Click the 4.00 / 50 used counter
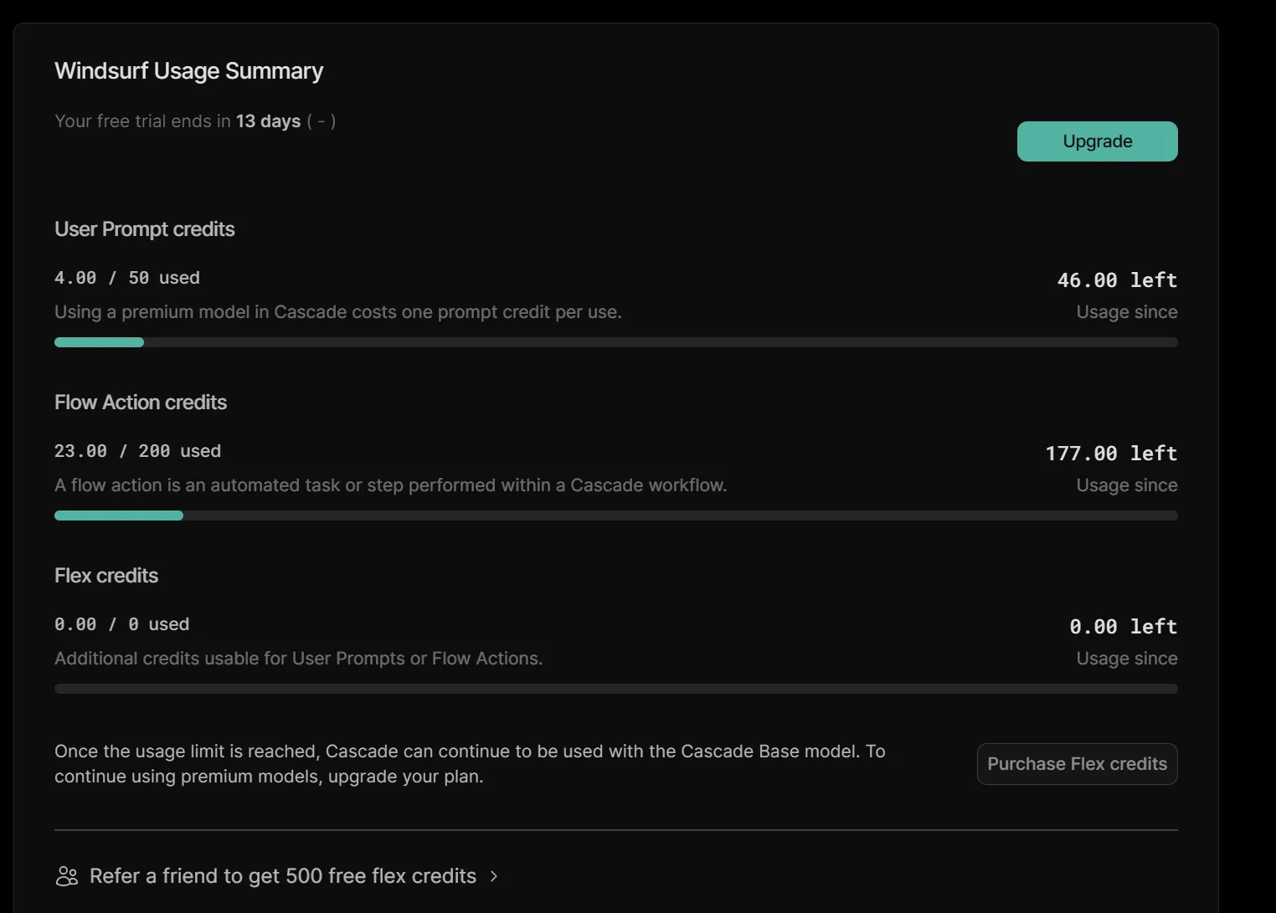Image resolution: width=1276 pixels, height=913 pixels. 127,278
